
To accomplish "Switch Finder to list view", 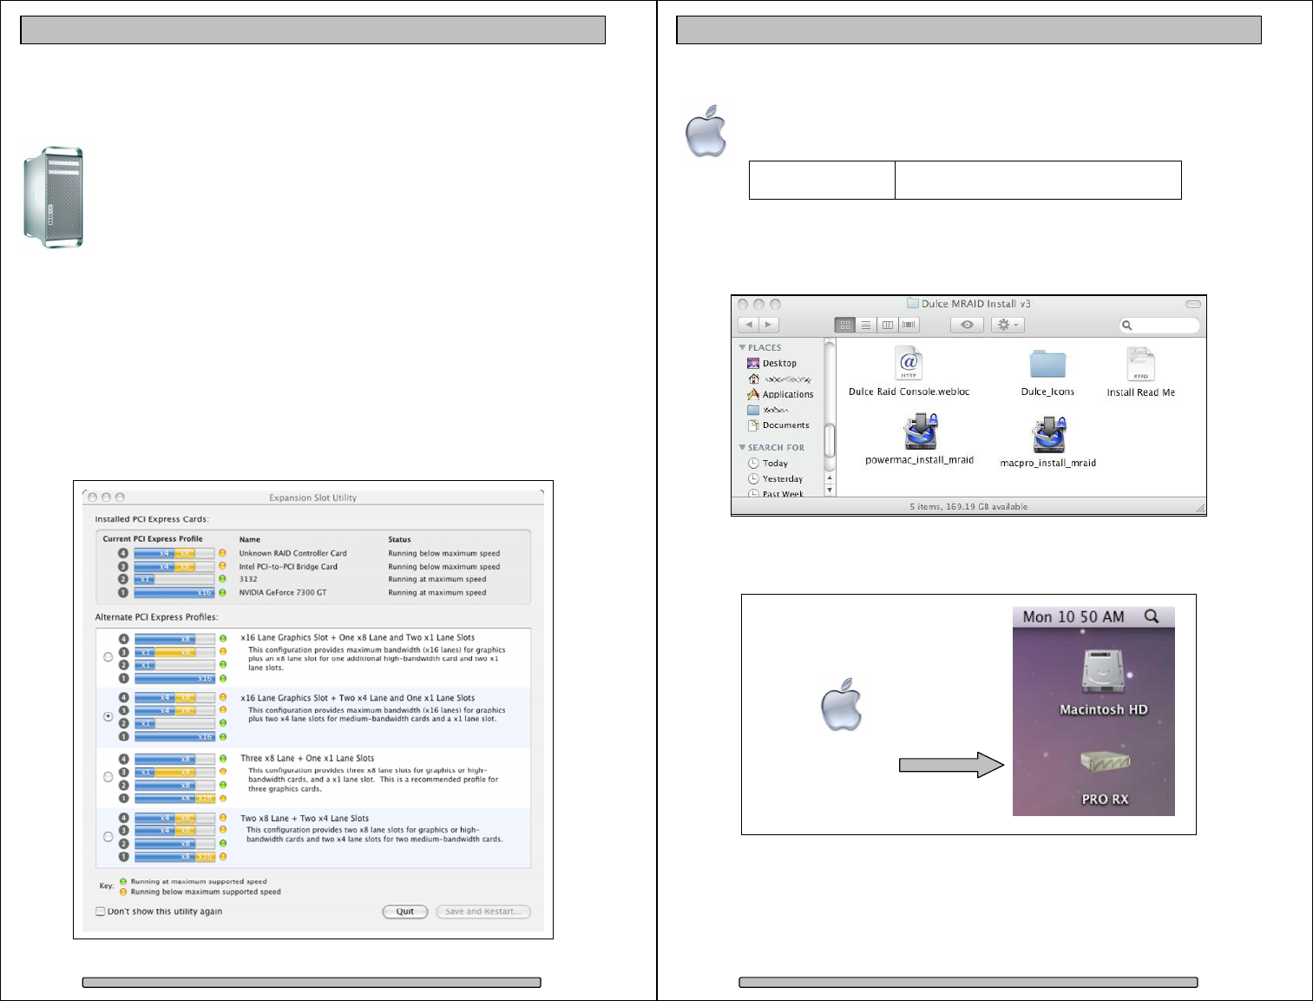I will 866,325.
